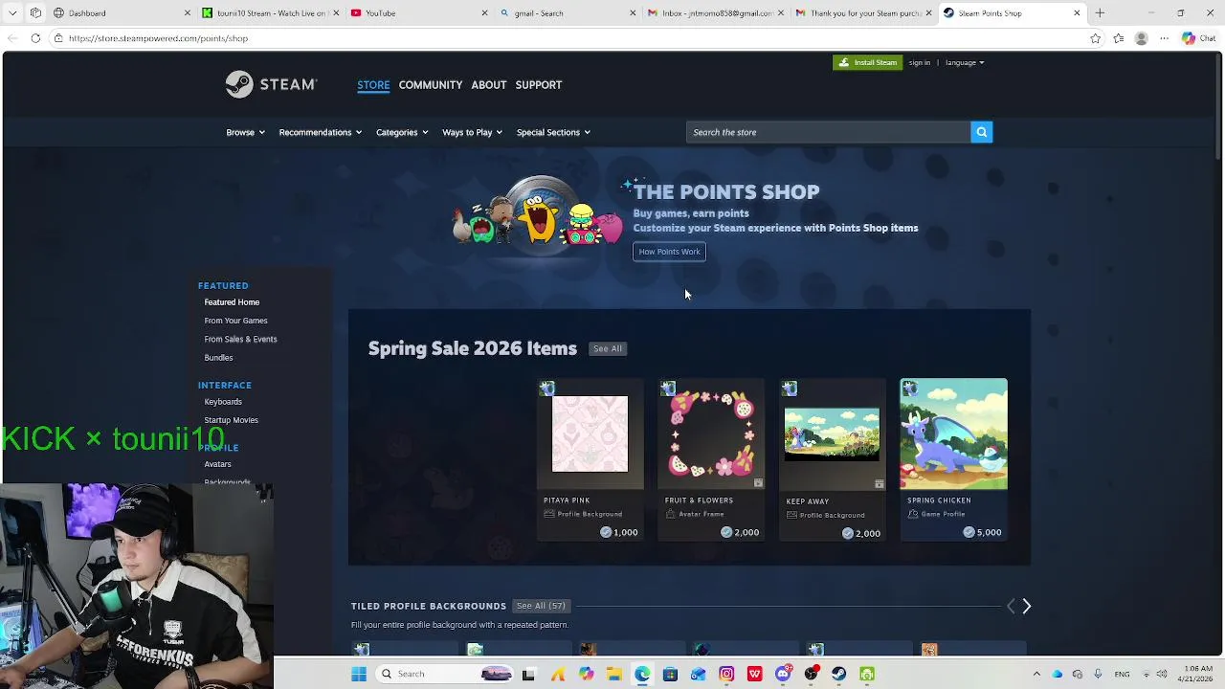1225x689 pixels.
Task: Open the Pitaya Pink item badge icon
Action: click(546, 388)
